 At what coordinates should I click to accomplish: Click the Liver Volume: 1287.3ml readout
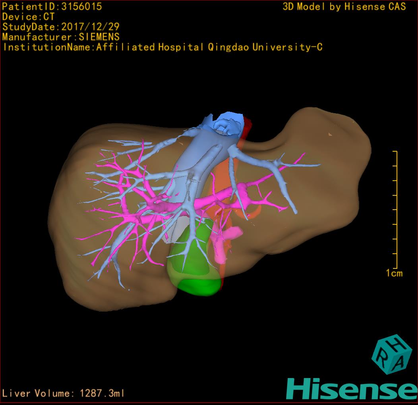63,393
